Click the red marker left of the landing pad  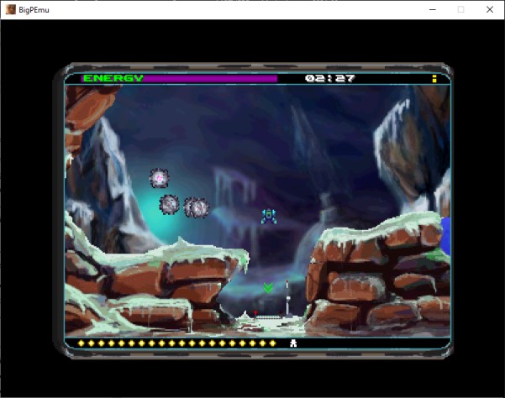[x=255, y=313]
